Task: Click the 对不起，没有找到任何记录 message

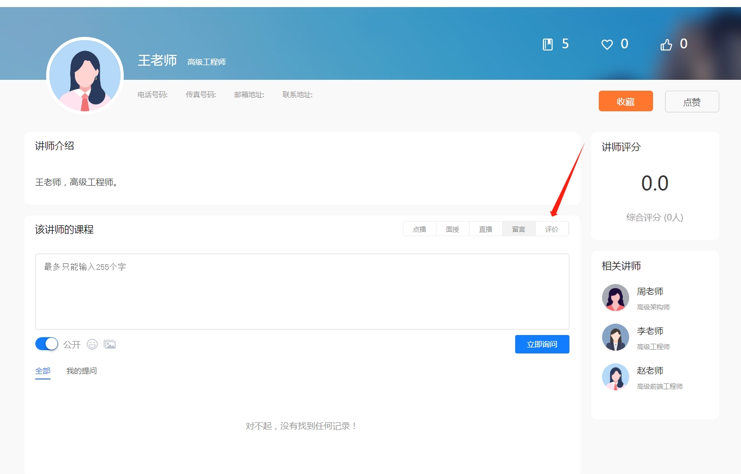Action: point(302,426)
